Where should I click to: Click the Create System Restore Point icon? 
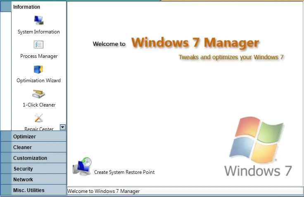82,166
